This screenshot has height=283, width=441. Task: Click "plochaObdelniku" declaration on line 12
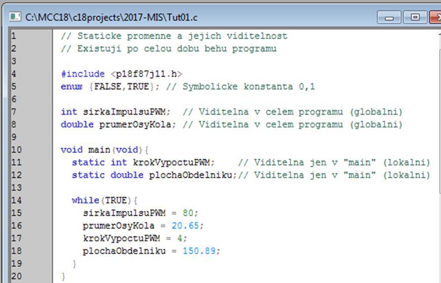coord(191,175)
